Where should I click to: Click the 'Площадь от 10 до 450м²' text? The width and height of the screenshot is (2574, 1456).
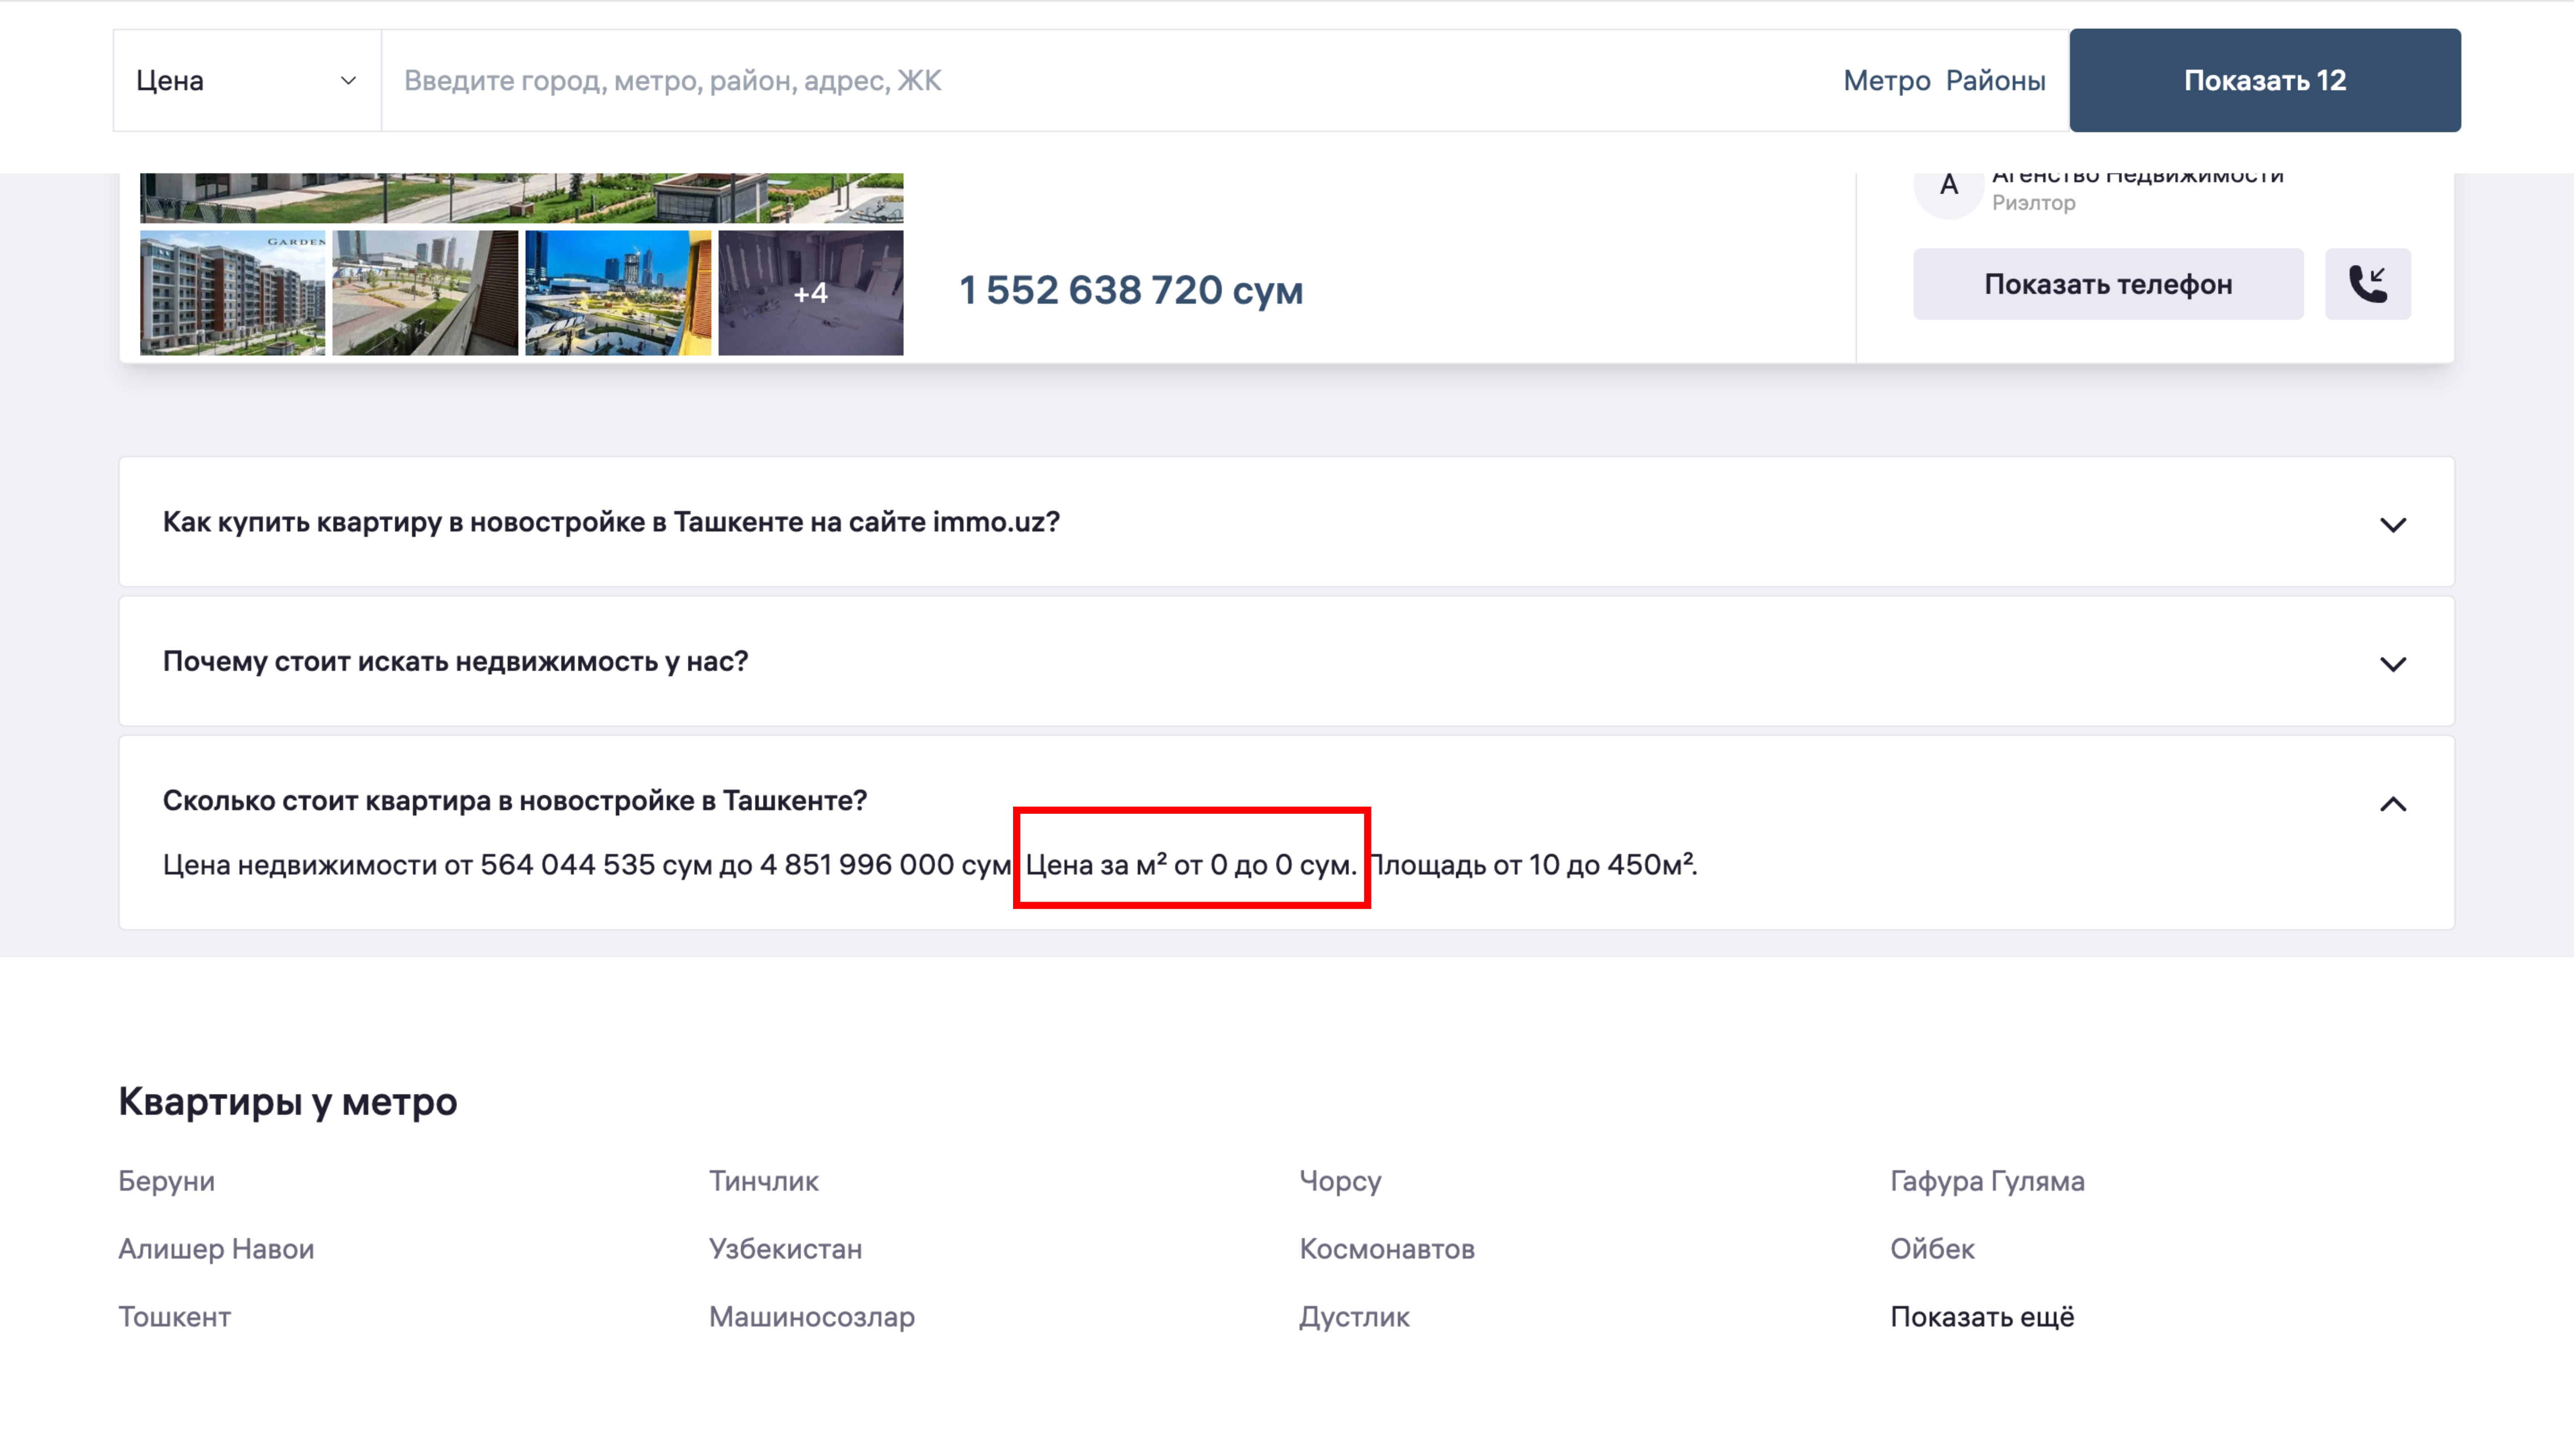(1533, 864)
